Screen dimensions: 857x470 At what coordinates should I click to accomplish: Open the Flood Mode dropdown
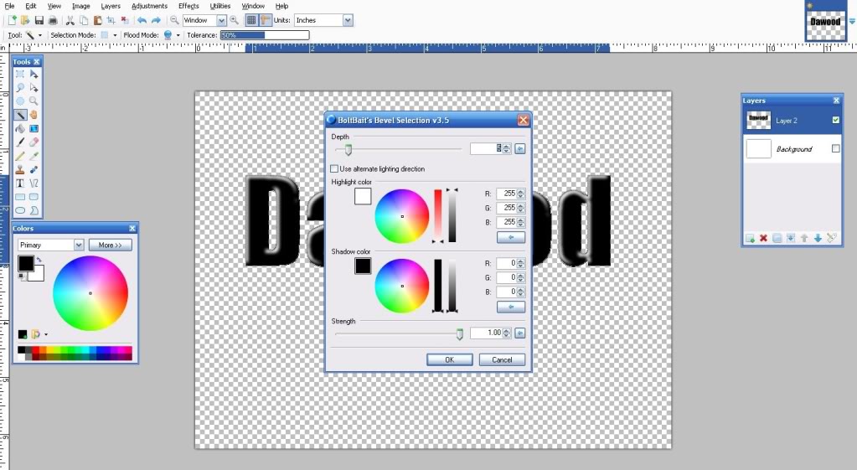tap(178, 35)
